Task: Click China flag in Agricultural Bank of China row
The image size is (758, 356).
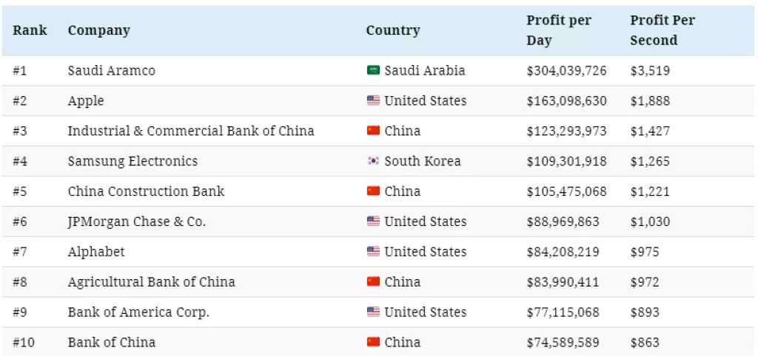Action: (373, 282)
